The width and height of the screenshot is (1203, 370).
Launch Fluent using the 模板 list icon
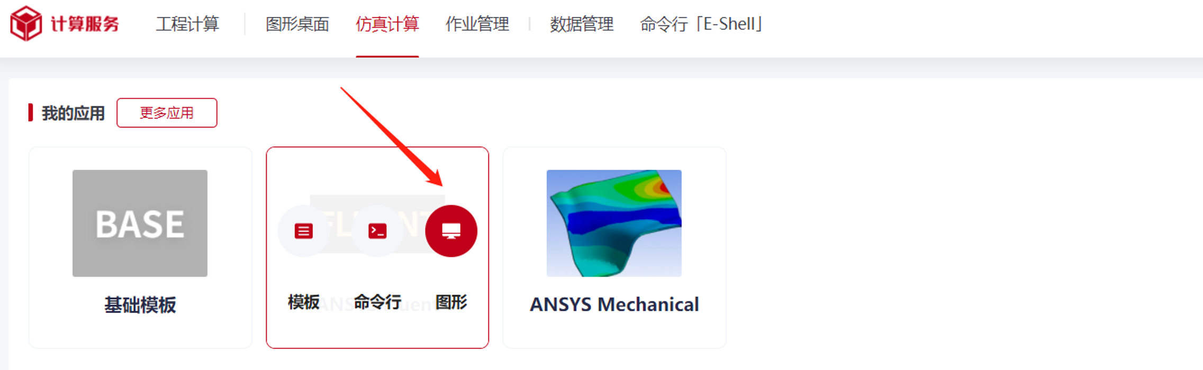click(304, 231)
